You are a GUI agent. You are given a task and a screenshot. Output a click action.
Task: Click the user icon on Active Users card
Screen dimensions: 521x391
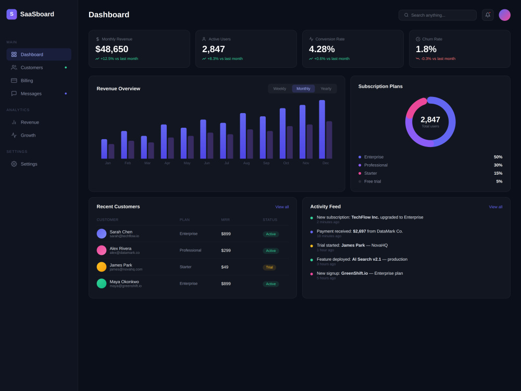pos(204,39)
